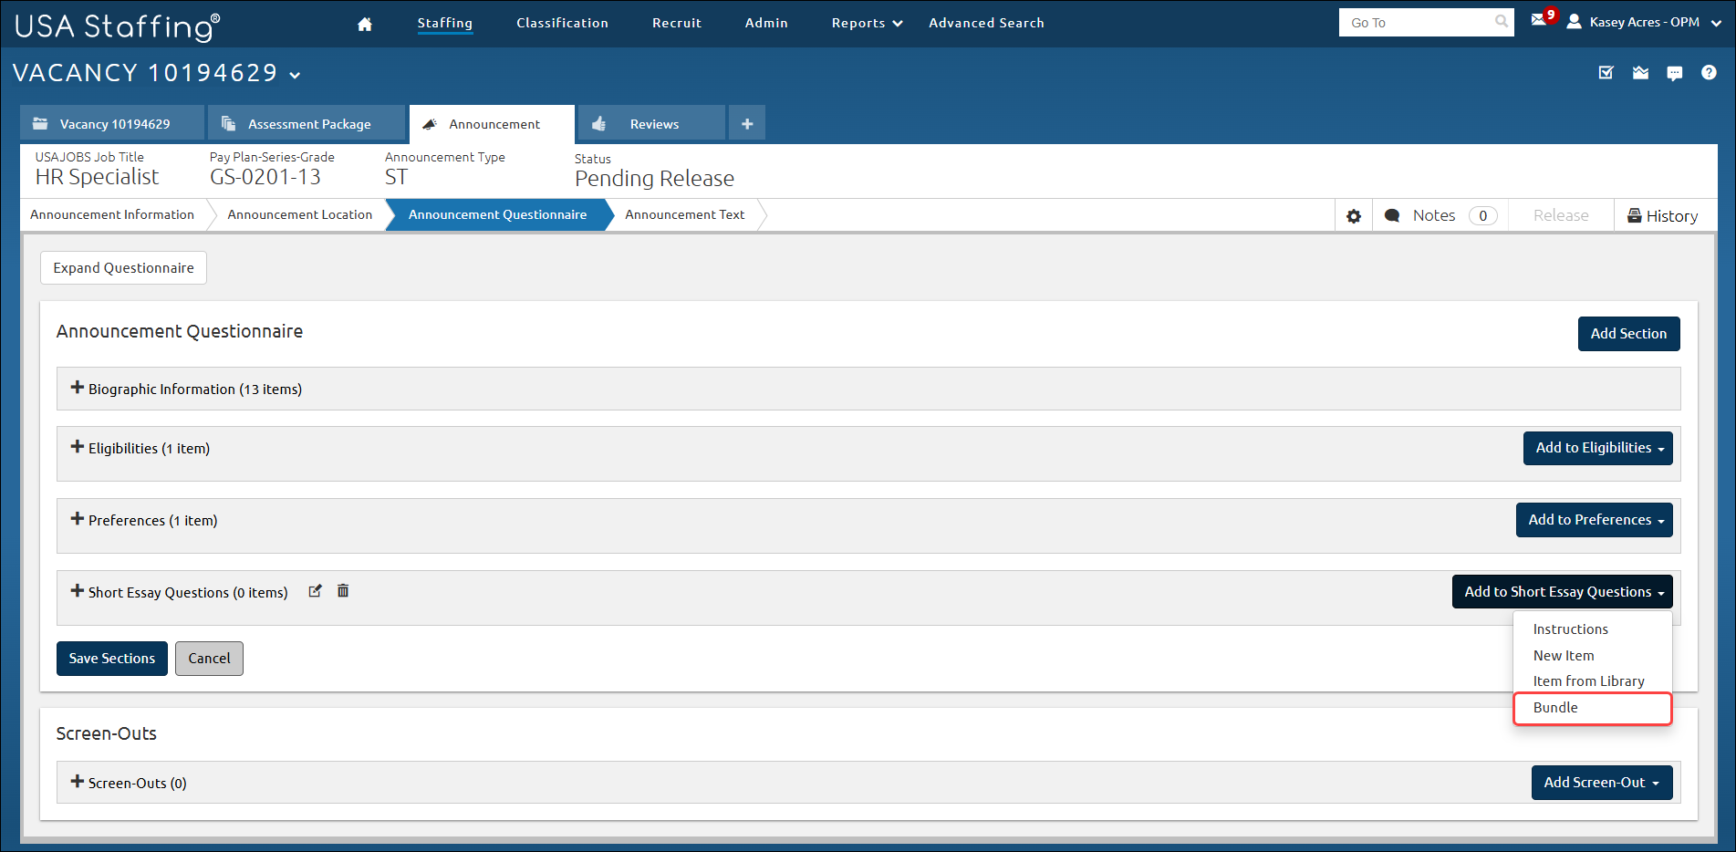Switch to the Reviews tab
Screen dimensions: 1736x852
tap(651, 123)
